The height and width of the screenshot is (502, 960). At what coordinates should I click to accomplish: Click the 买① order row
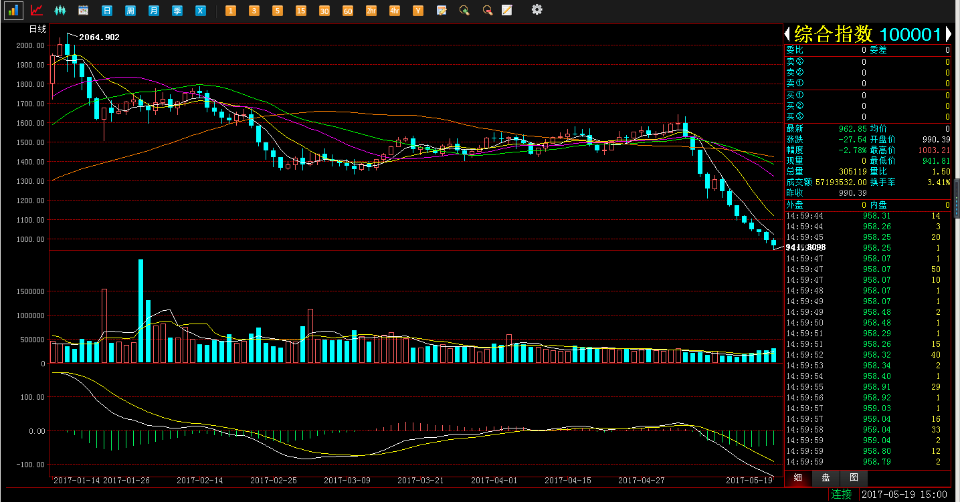[x=868, y=95]
